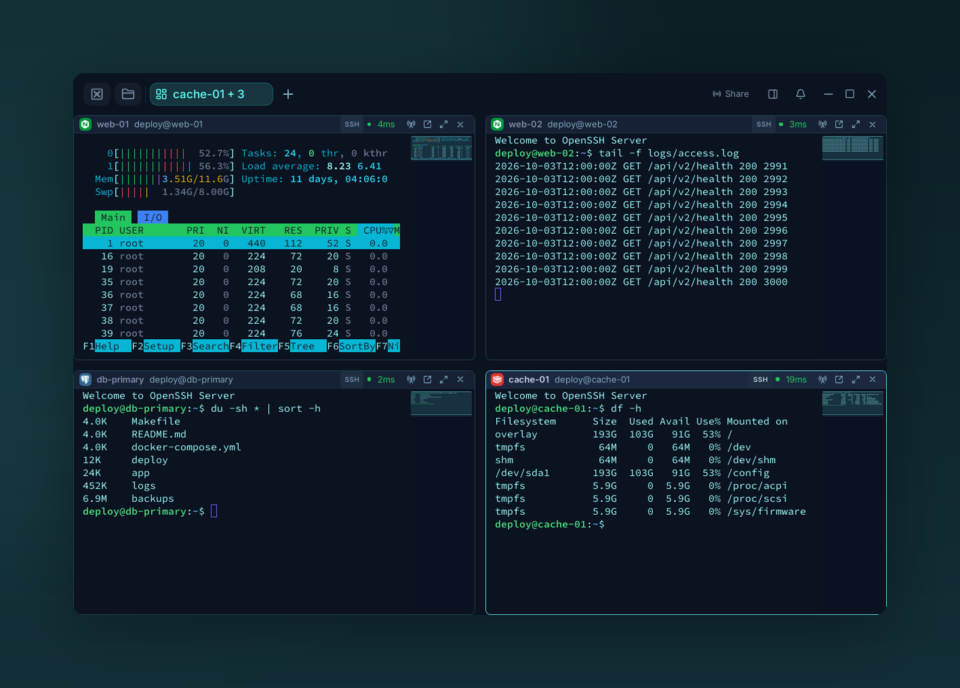Close the cache-01 pane
Screen dimensions: 960x688
click(872, 380)
